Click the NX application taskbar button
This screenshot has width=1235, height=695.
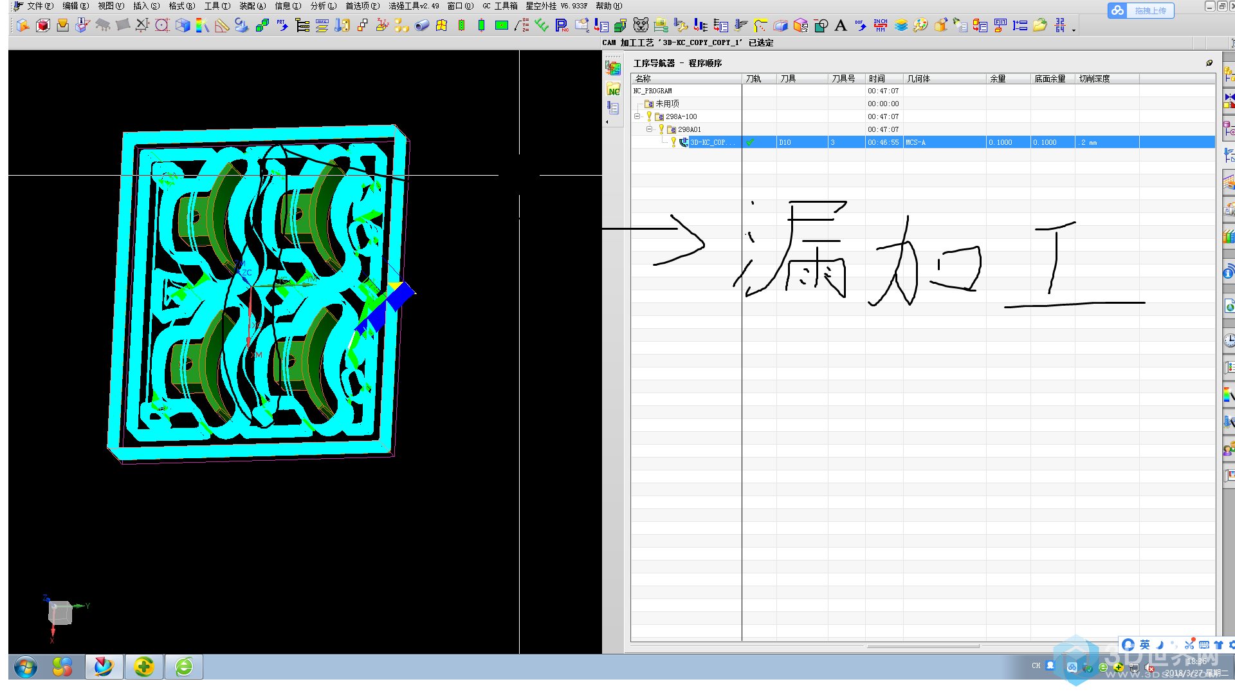pos(104,667)
